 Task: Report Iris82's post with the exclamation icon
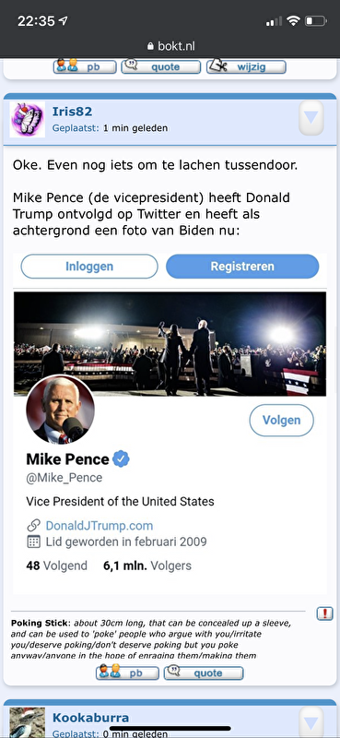pos(325,613)
